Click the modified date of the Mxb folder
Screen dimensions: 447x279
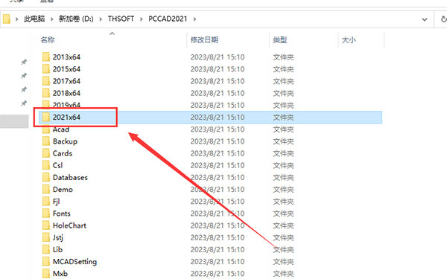pos(218,274)
